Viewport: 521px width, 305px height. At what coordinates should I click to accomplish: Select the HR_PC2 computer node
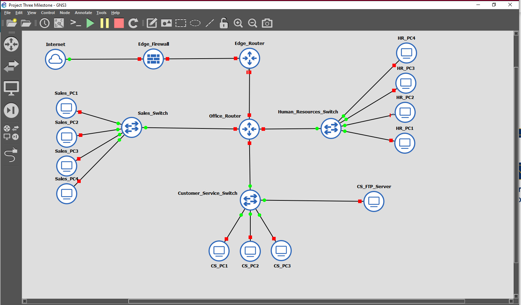point(405,112)
